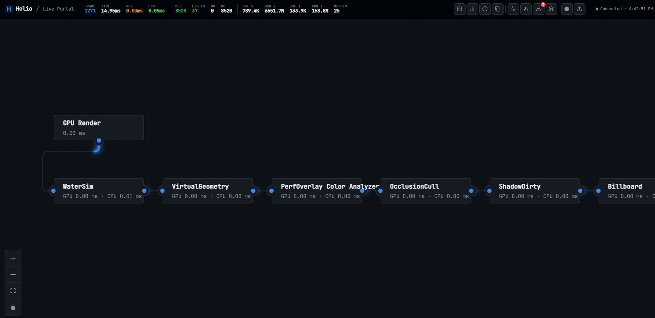Viewport: 655px width, 318px height.
Task: Click the ShadowDirty output port
Action: (x=580, y=191)
